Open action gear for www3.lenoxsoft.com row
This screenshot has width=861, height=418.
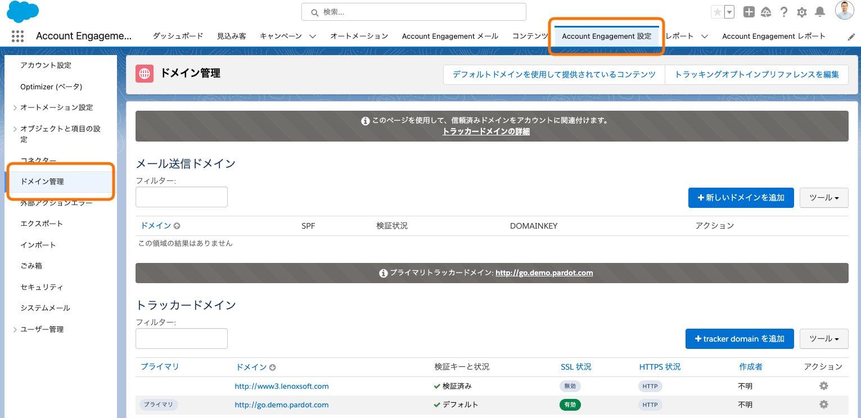824,386
